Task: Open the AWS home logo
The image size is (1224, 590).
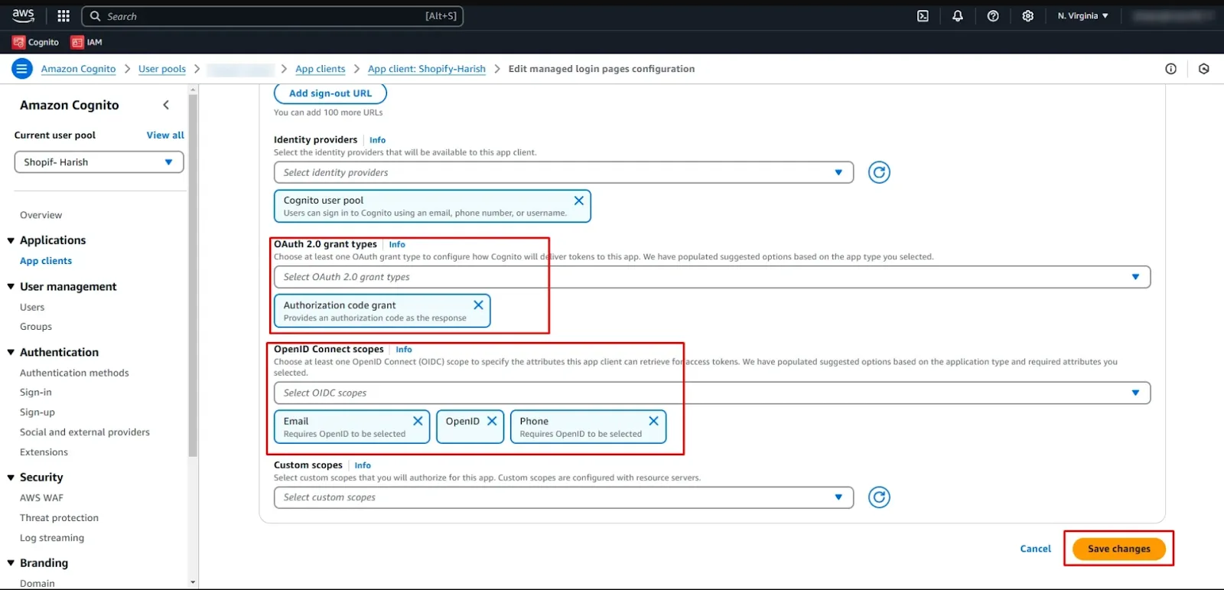Action: pyautogui.click(x=23, y=15)
